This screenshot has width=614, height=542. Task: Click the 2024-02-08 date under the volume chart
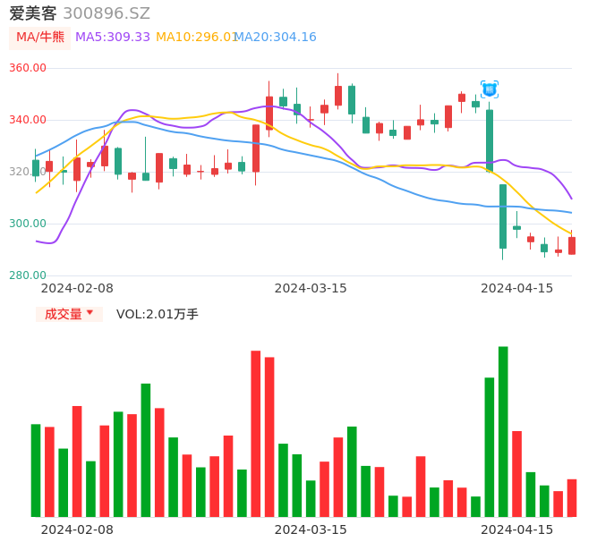click(x=77, y=529)
